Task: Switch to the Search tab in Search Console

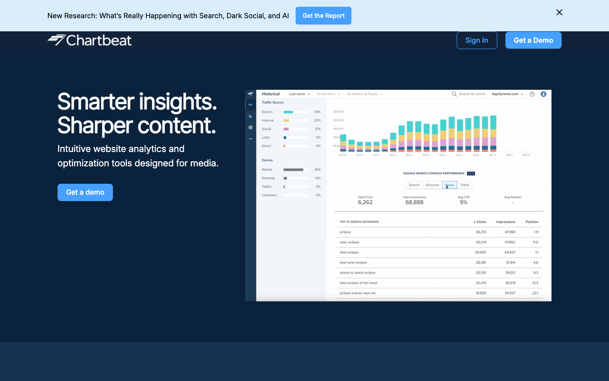Action: point(414,185)
